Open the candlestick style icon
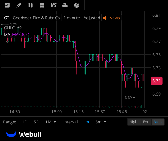 [x=30, y=5]
